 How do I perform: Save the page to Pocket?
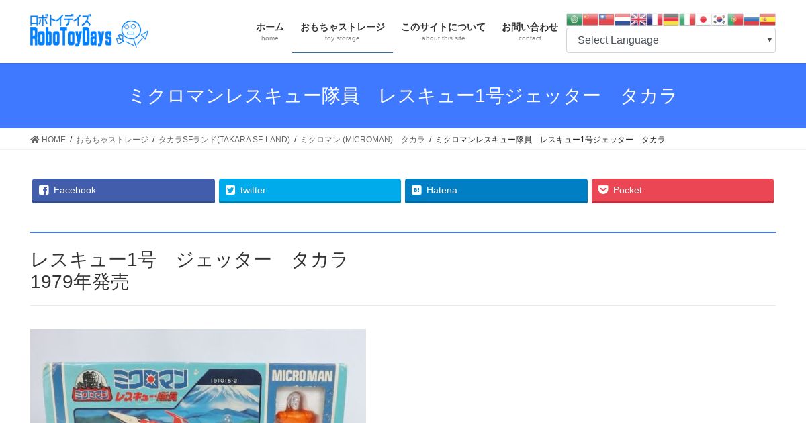click(x=682, y=191)
